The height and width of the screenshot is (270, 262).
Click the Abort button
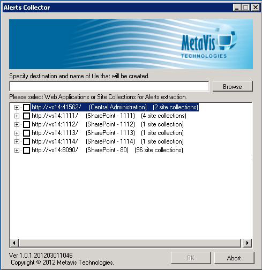(234, 258)
